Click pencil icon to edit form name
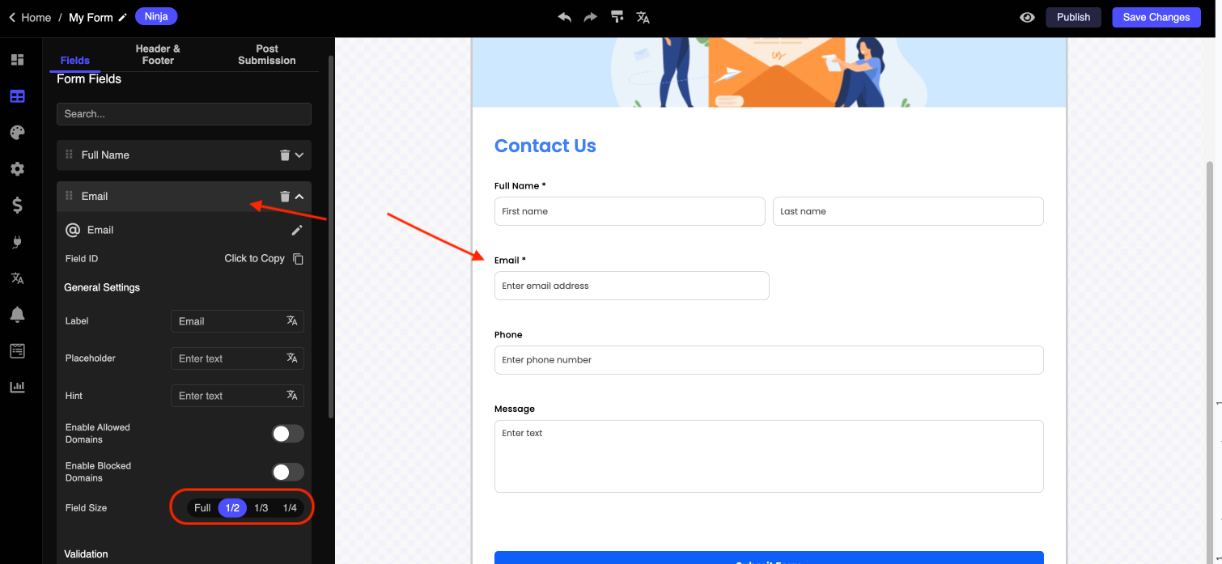 (123, 18)
